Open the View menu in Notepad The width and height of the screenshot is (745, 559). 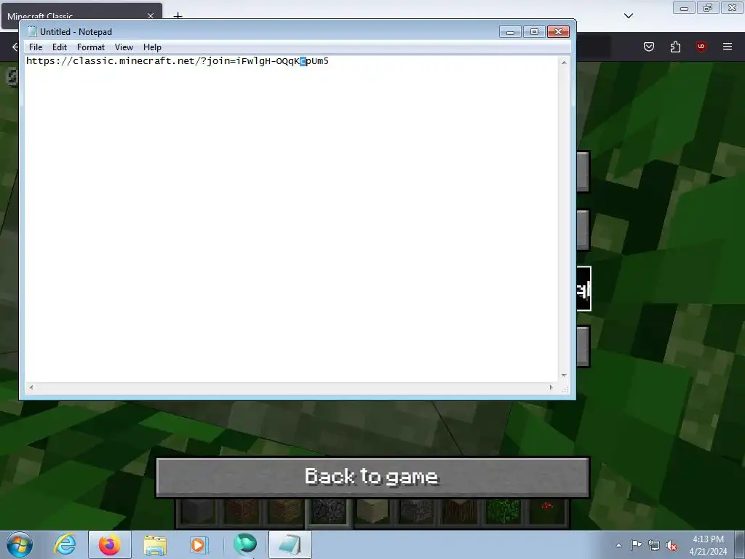[x=124, y=47]
